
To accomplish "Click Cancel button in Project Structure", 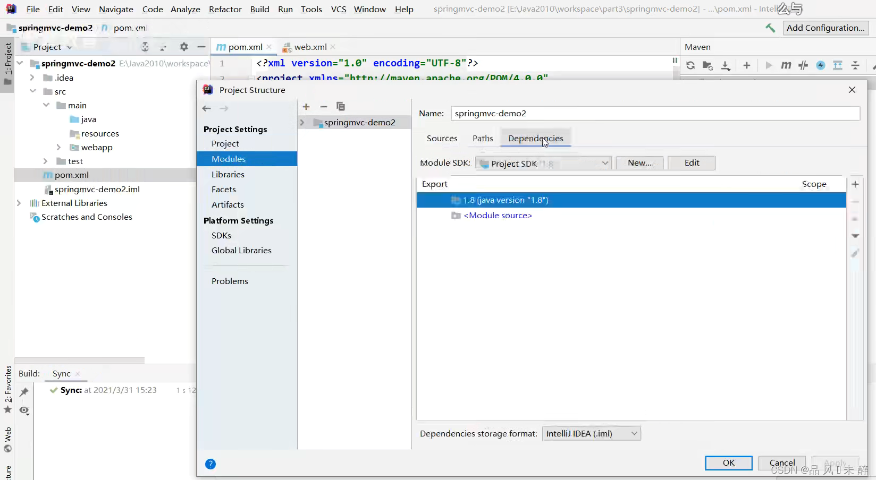I will [x=782, y=463].
